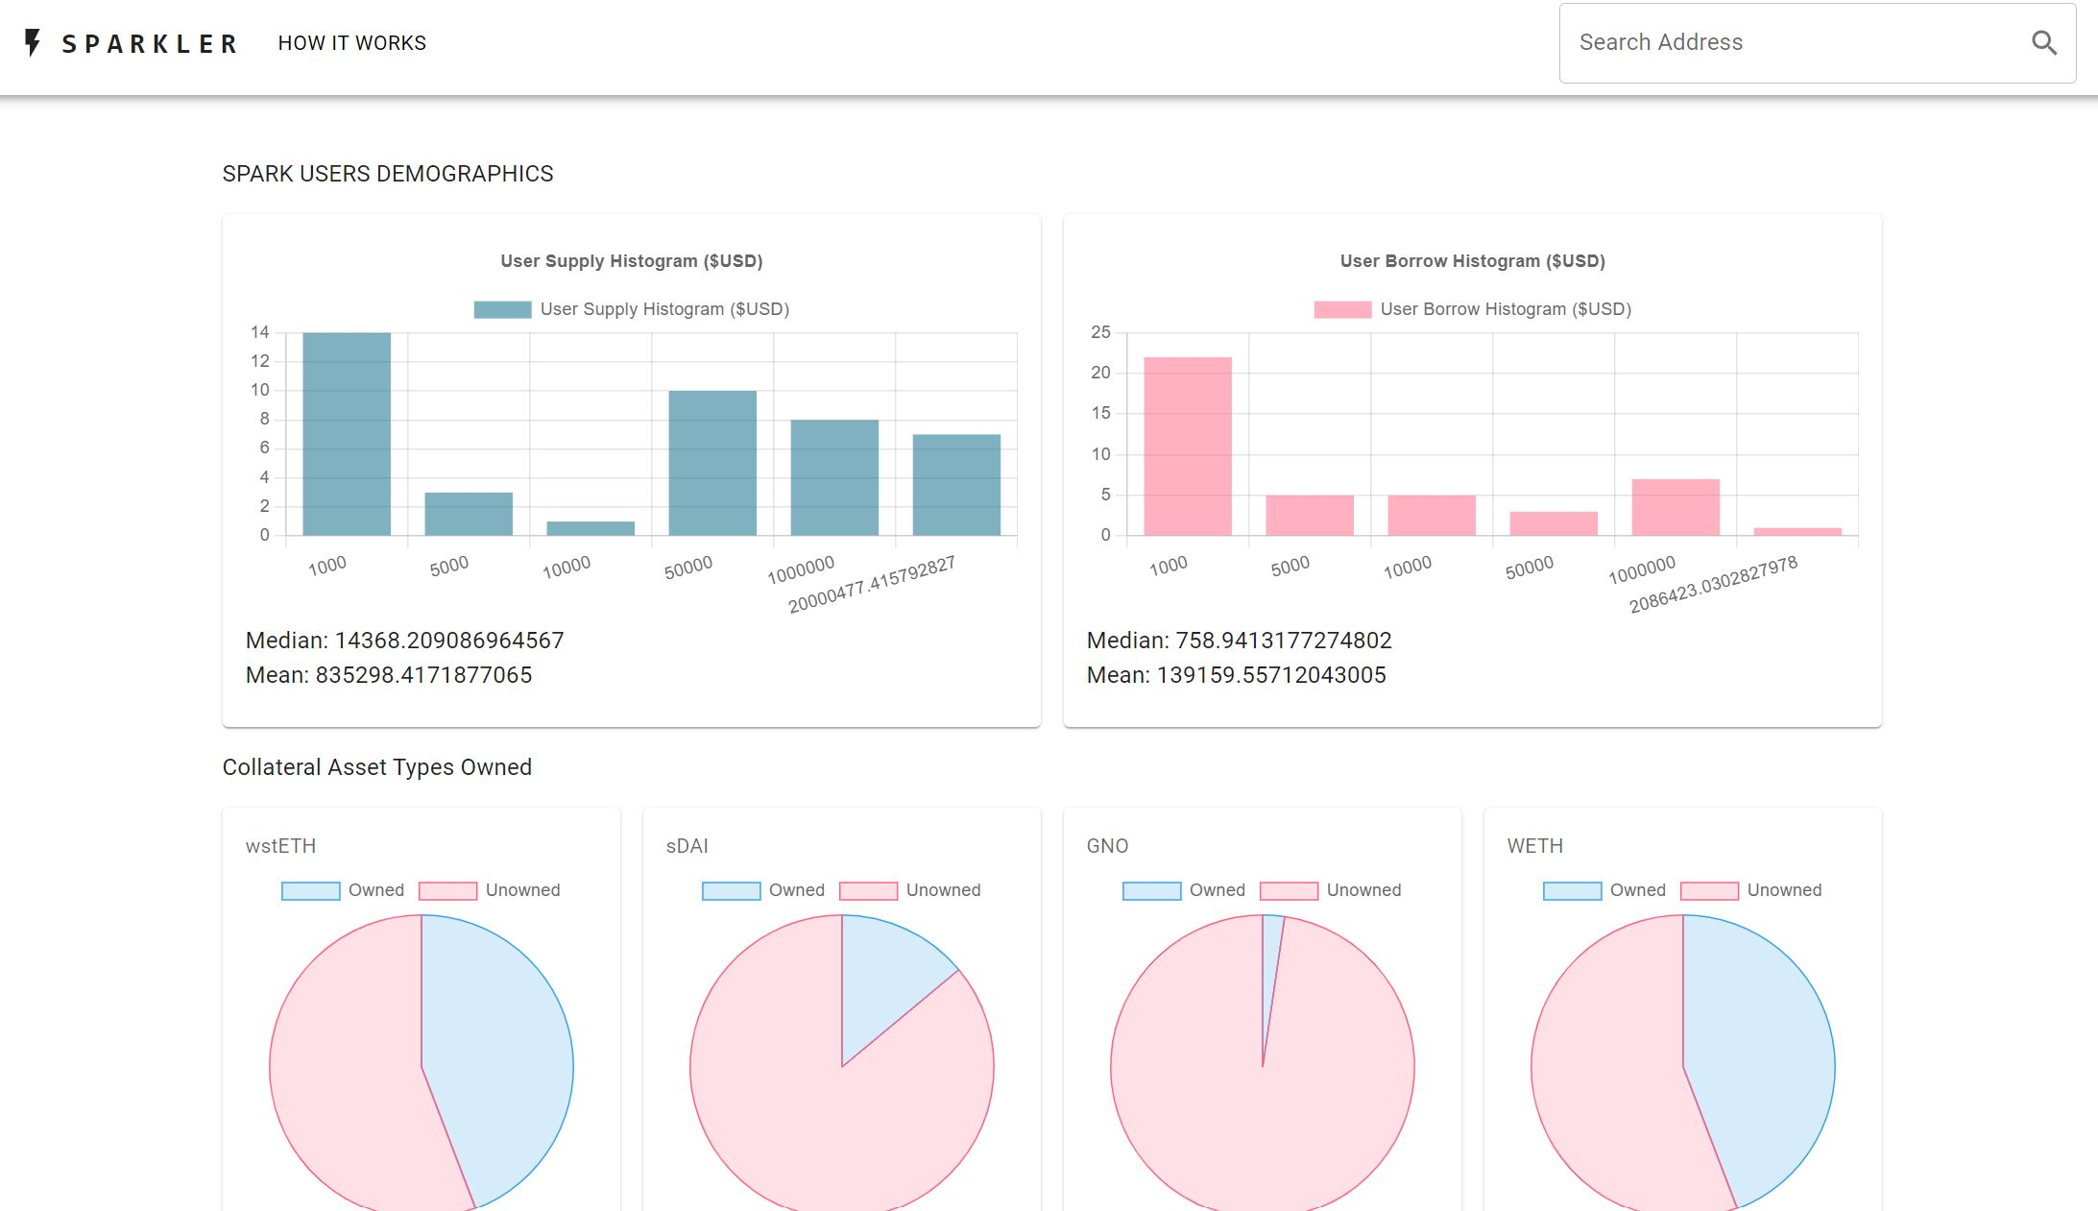Click the GNO pie Owned slice
This screenshot has height=1211, width=2098.
1271,960
